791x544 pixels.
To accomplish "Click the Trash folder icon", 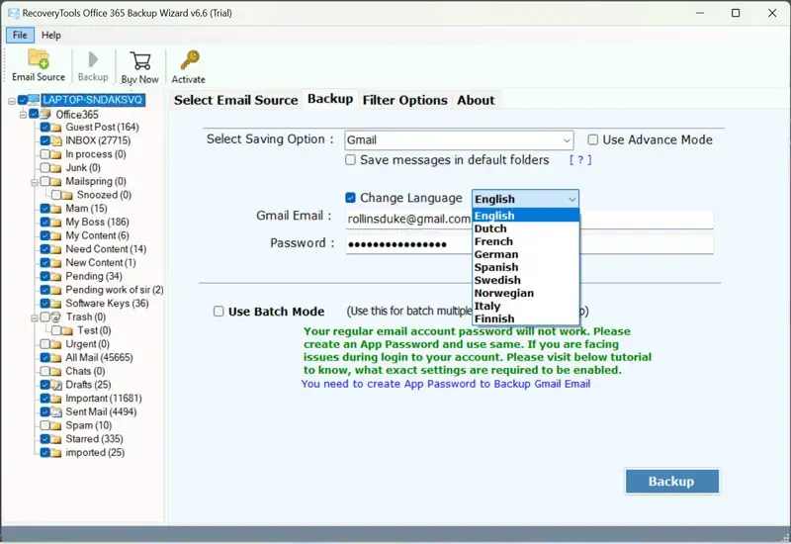I will (x=57, y=317).
